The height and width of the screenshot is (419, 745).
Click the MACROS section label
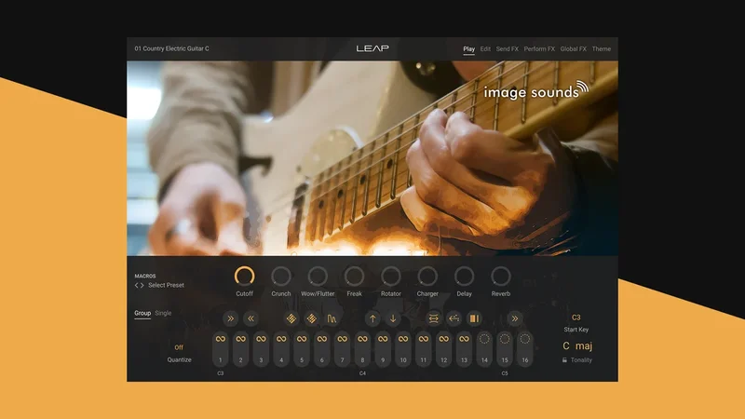[145, 276]
